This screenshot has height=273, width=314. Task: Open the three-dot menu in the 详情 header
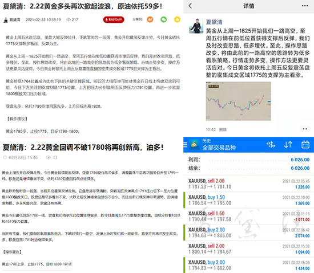305,6
